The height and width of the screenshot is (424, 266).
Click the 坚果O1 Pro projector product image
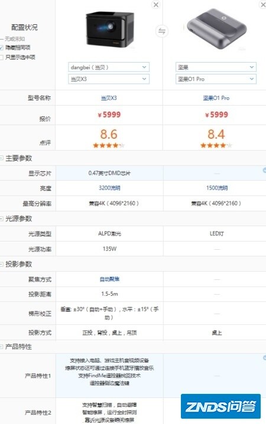tap(216, 29)
